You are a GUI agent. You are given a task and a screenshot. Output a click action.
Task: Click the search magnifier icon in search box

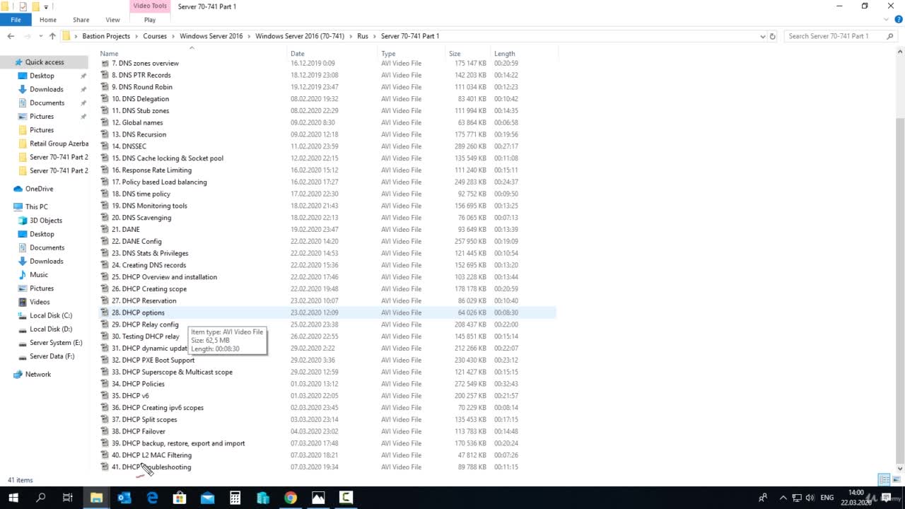pyautogui.click(x=890, y=36)
